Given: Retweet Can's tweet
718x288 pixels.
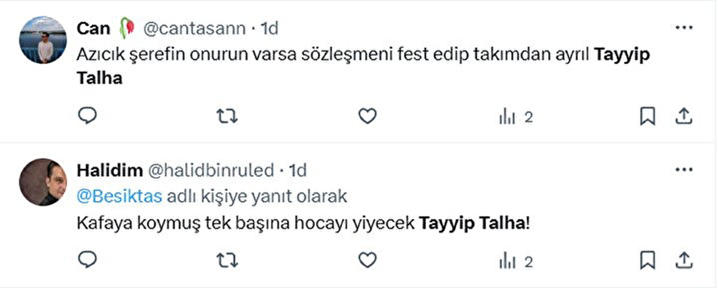Looking at the screenshot, I should coord(226,116).
